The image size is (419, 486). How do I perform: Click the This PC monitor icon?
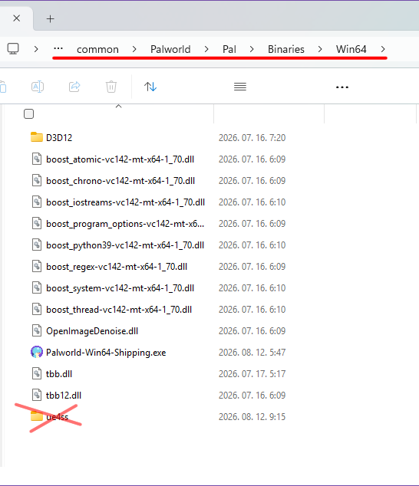pos(13,48)
